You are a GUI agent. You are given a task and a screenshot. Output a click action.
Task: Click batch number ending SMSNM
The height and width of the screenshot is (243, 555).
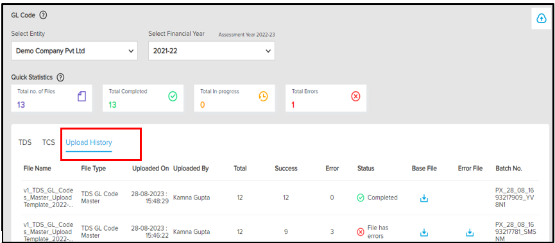(x=515, y=232)
